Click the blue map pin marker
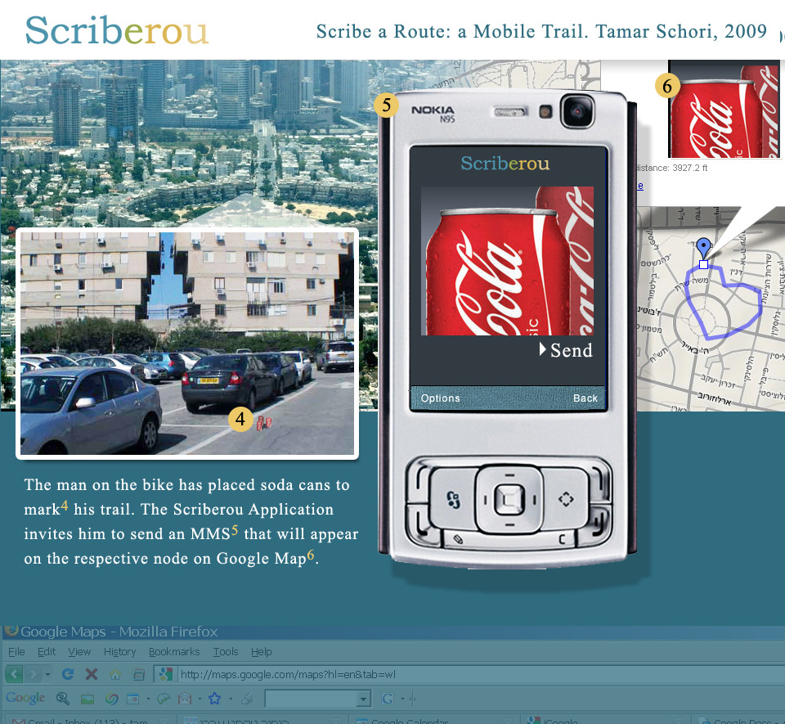 pyautogui.click(x=703, y=249)
